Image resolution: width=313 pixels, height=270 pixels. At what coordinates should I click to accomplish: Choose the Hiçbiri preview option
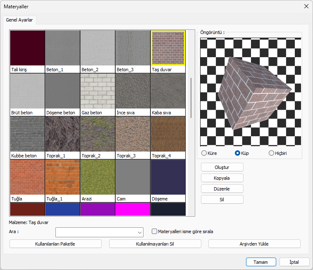pyautogui.click(x=272, y=153)
